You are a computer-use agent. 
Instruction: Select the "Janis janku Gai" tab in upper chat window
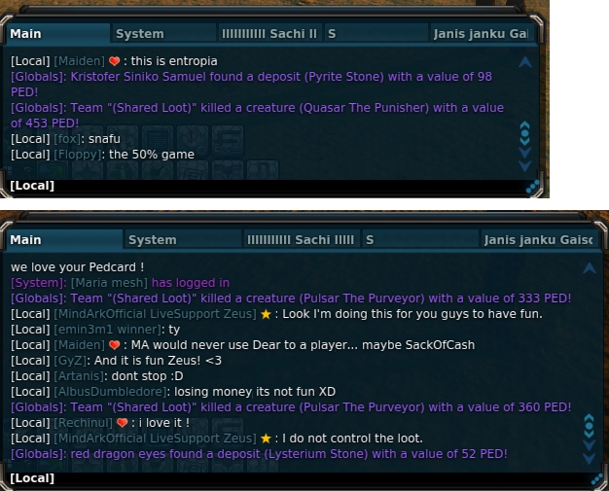pos(482,34)
